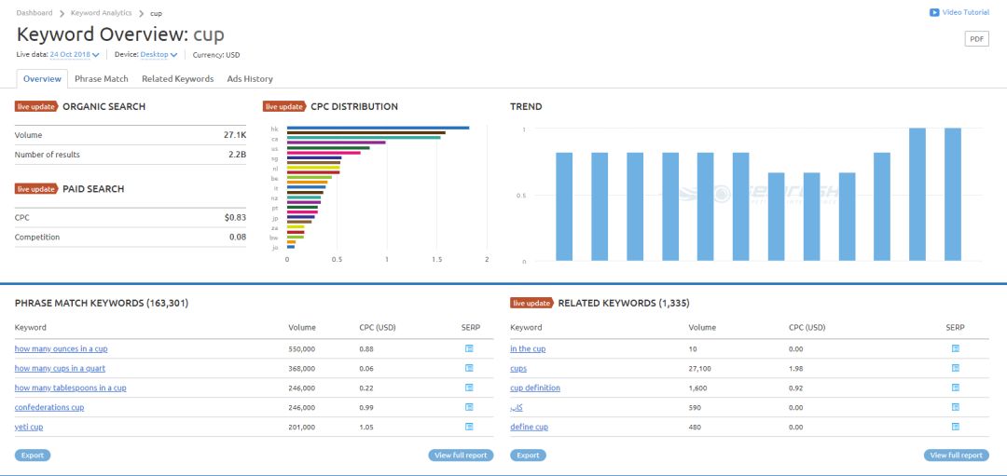Viewport: 1007px width, 476px height.
Task: Export the phrase match keywords list
Action: [32, 456]
